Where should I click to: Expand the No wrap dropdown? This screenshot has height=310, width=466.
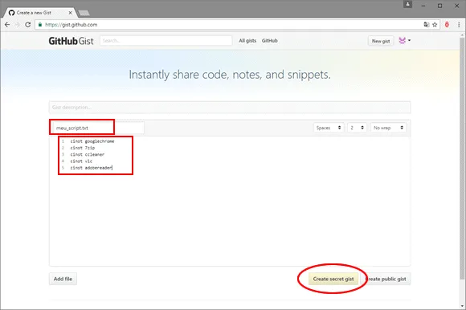(388, 128)
